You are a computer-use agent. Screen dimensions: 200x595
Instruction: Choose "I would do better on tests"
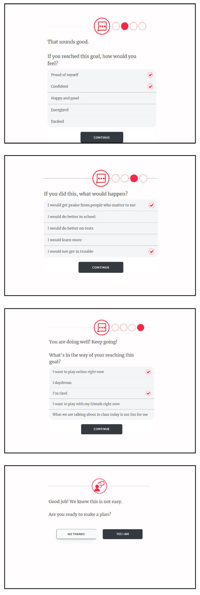[x=101, y=228]
